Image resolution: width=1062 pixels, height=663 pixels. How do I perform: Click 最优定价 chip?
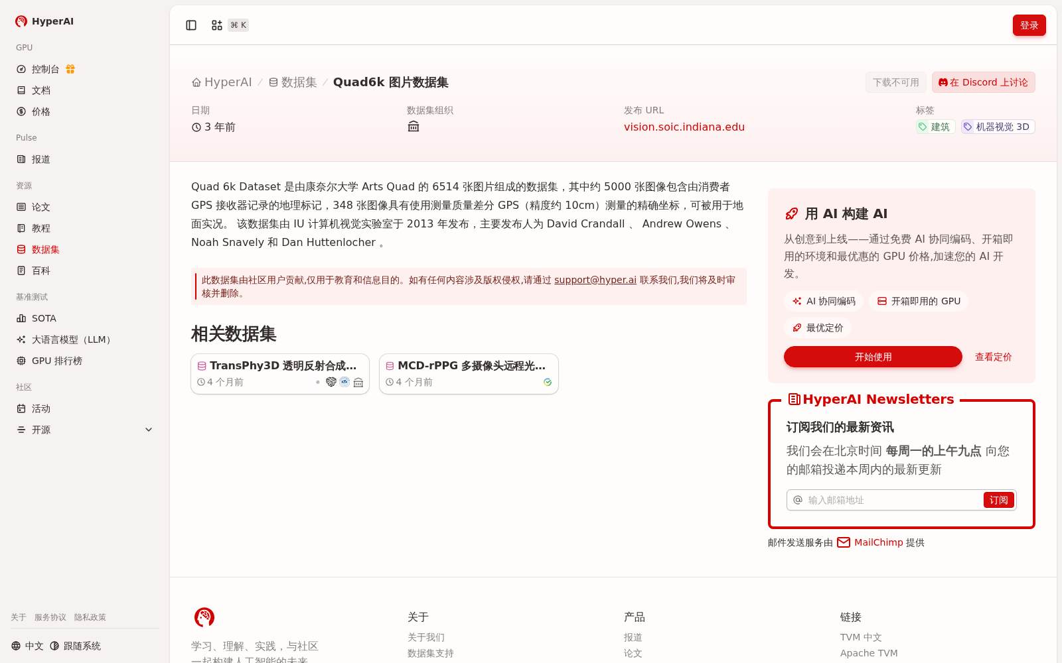click(x=818, y=328)
